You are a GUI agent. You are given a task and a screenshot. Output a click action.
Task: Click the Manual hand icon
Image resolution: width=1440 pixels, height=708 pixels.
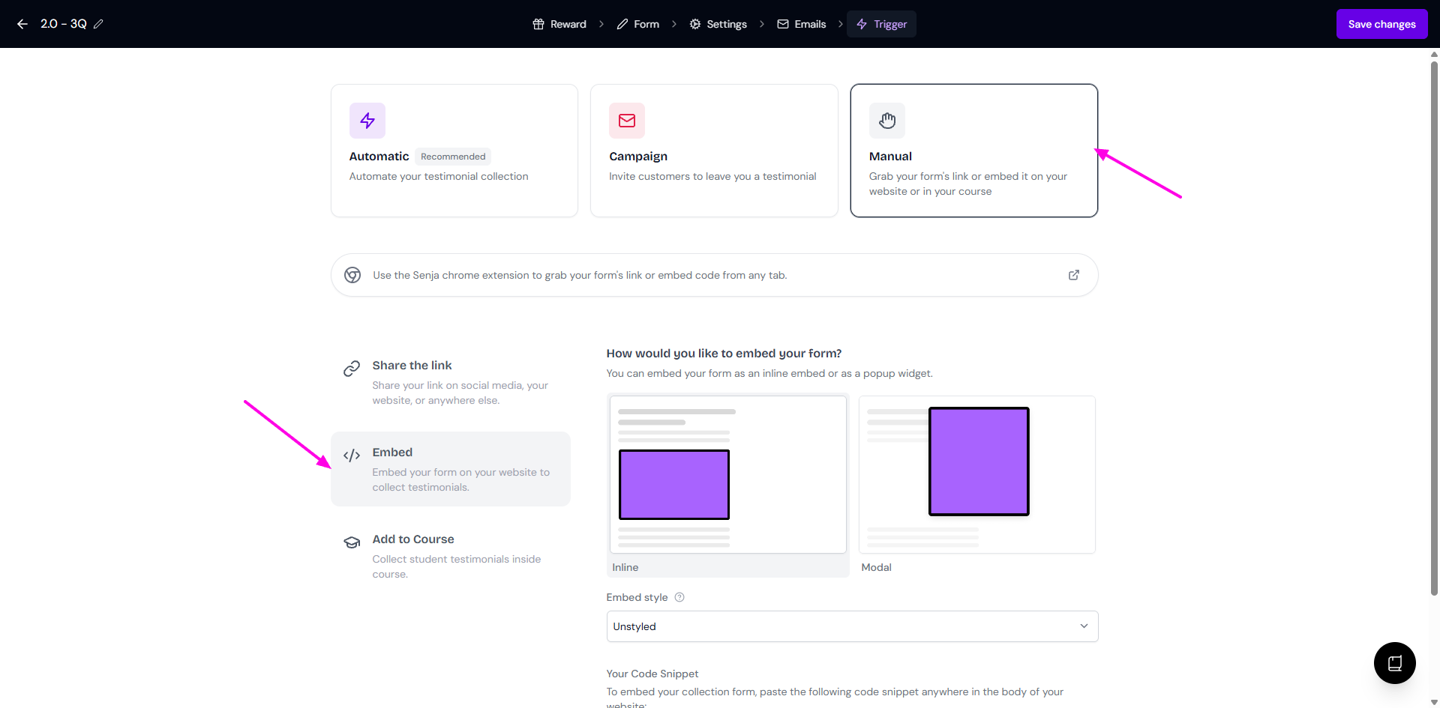(x=886, y=121)
